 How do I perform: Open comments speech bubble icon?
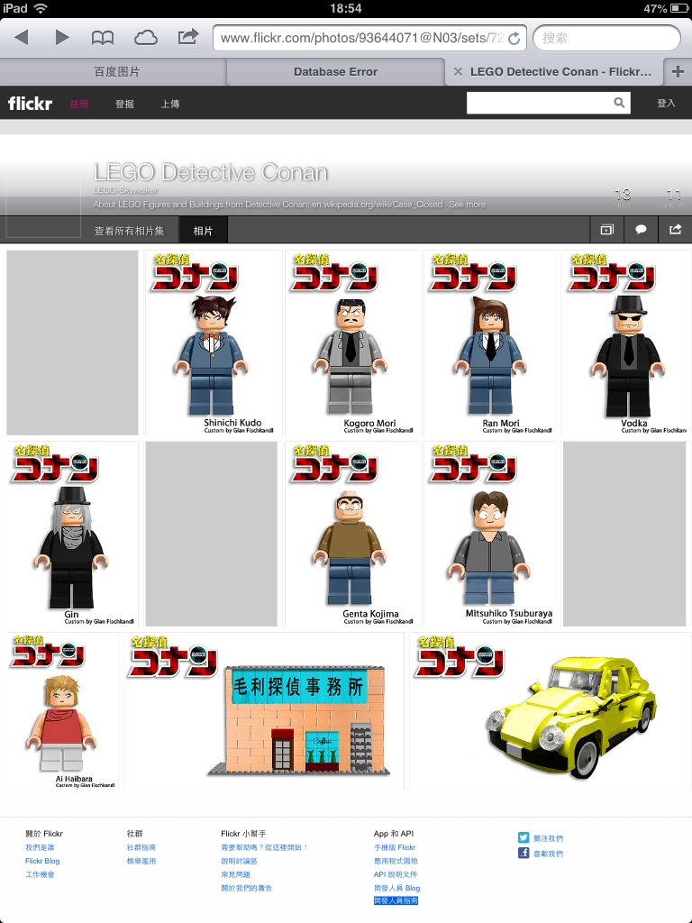[641, 230]
